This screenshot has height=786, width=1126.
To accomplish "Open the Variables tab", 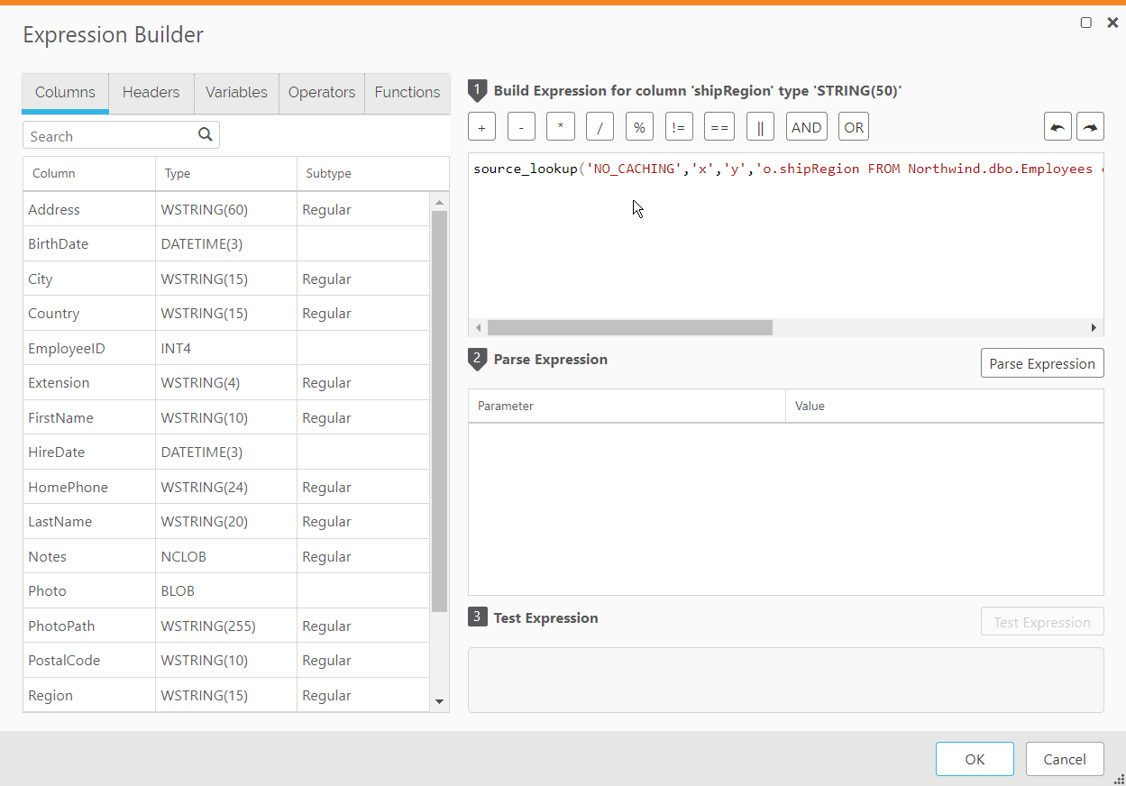I will click(235, 92).
